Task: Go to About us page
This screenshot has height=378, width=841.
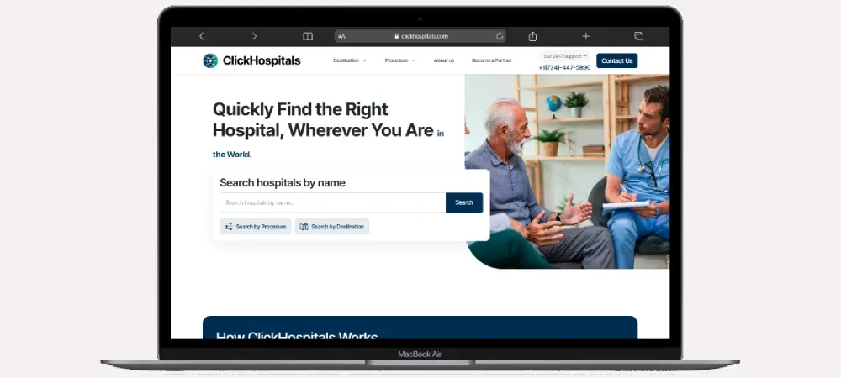Action: point(443,60)
